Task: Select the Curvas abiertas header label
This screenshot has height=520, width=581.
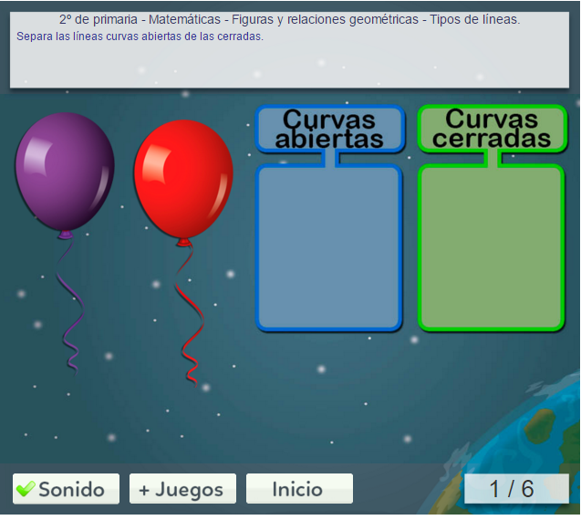Action: [329, 129]
